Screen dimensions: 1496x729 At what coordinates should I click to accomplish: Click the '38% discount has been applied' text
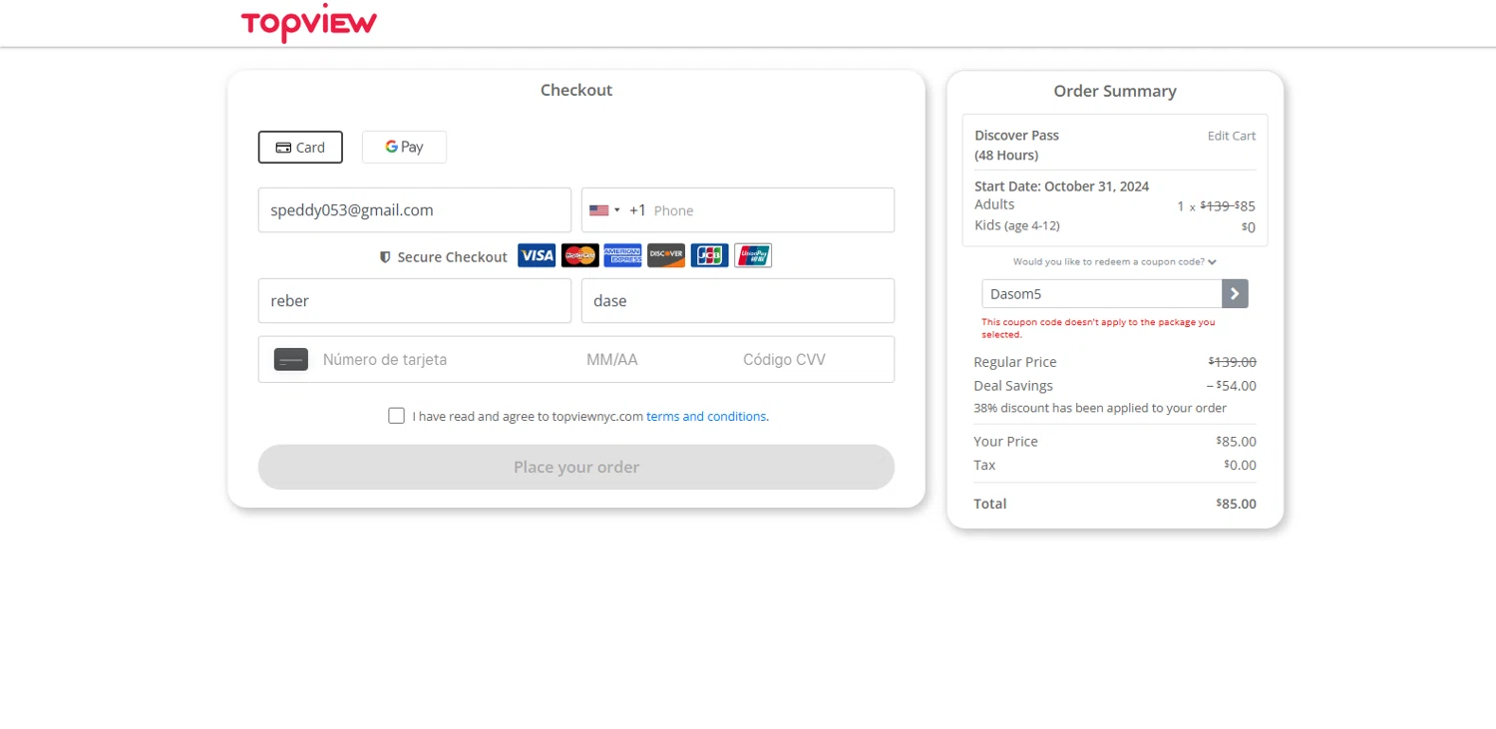coord(1100,408)
